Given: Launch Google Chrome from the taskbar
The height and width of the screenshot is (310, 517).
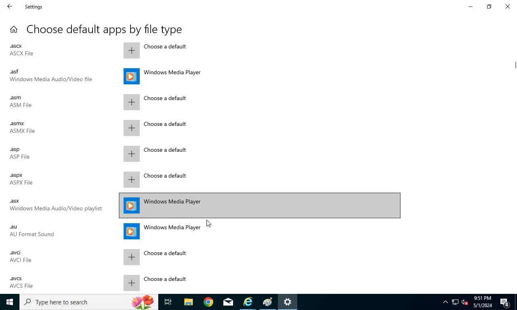Looking at the screenshot, I should 208,302.
